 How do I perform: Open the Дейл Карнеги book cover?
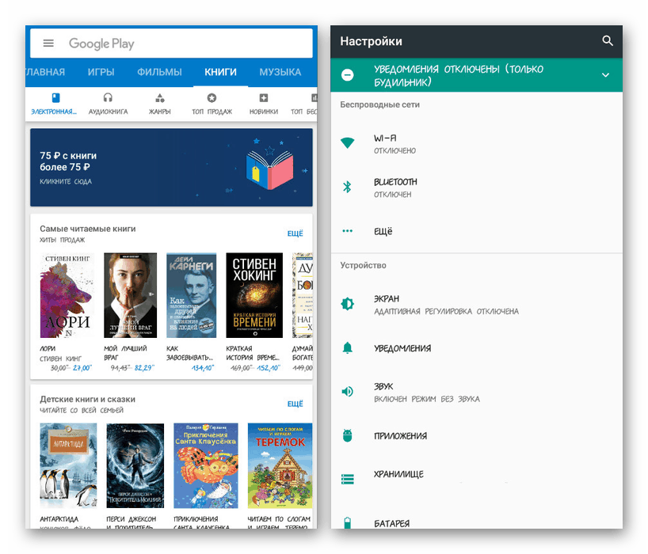tap(192, 295)
